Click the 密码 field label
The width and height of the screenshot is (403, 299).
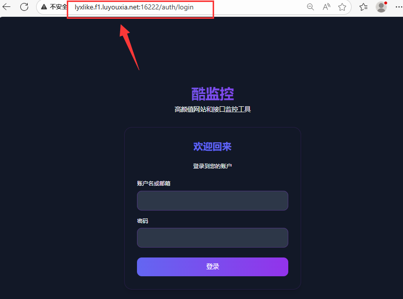142,221
